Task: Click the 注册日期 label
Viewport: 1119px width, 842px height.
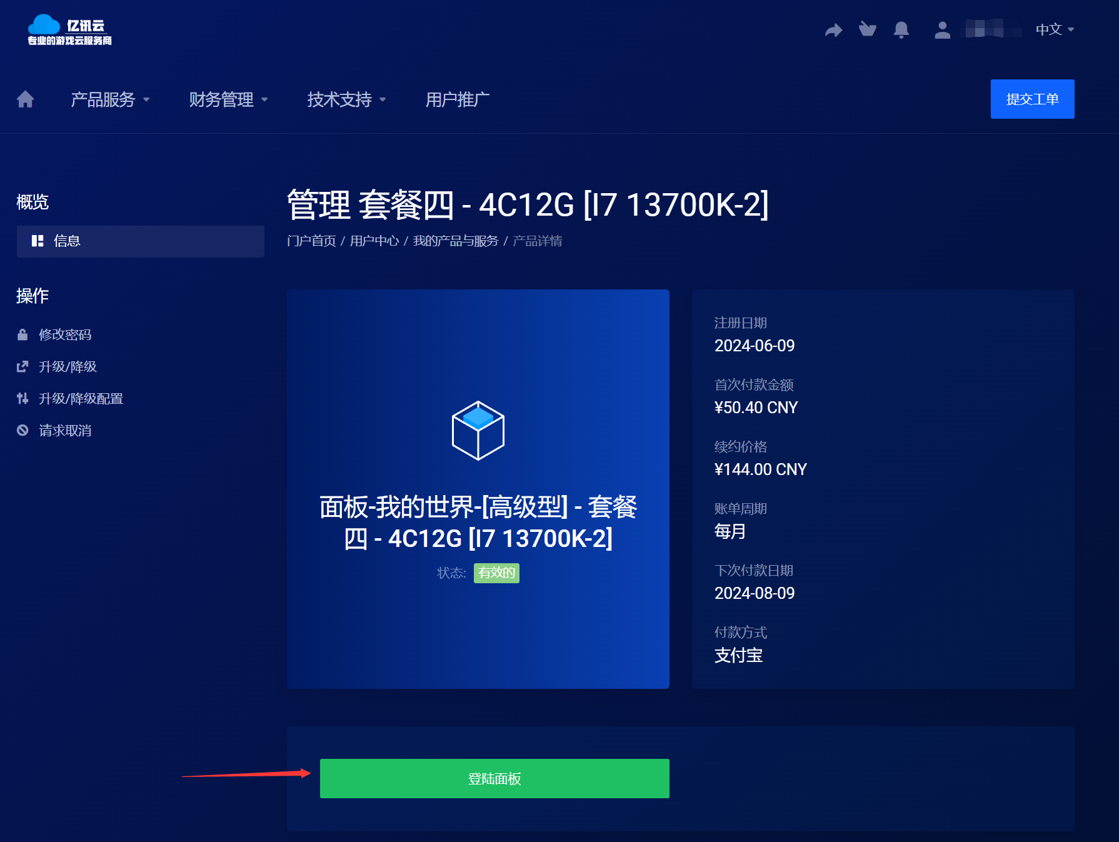Action: [x=741, y=323]
